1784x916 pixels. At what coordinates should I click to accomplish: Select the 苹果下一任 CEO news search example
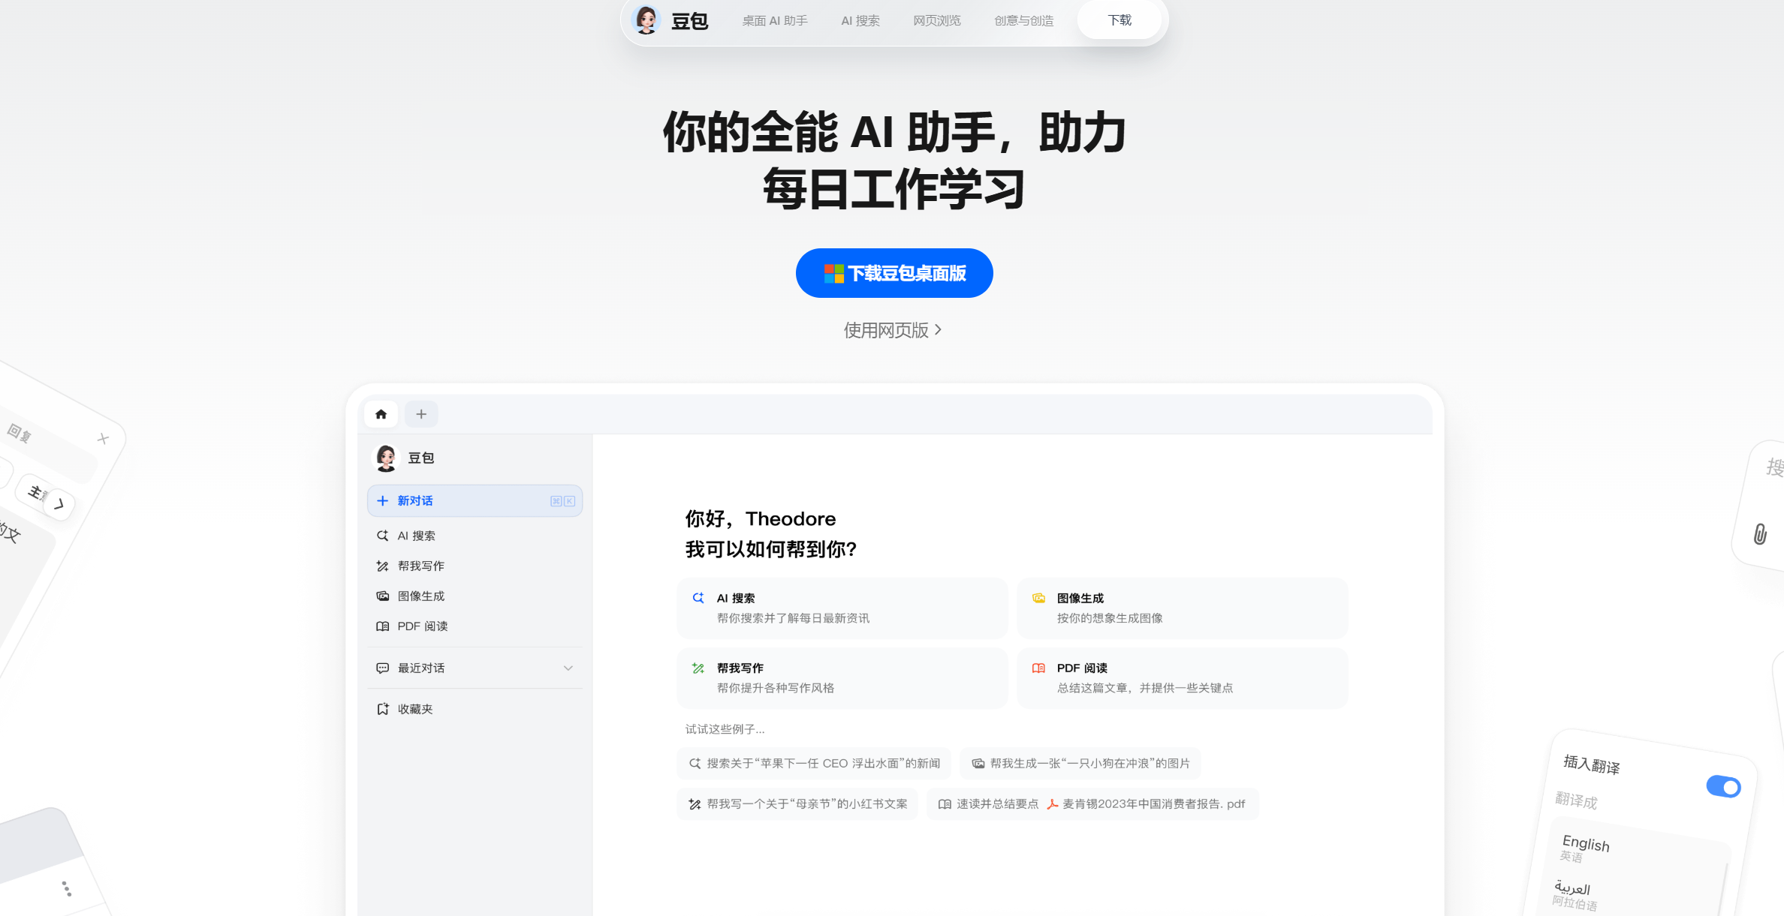coord(814,763)
